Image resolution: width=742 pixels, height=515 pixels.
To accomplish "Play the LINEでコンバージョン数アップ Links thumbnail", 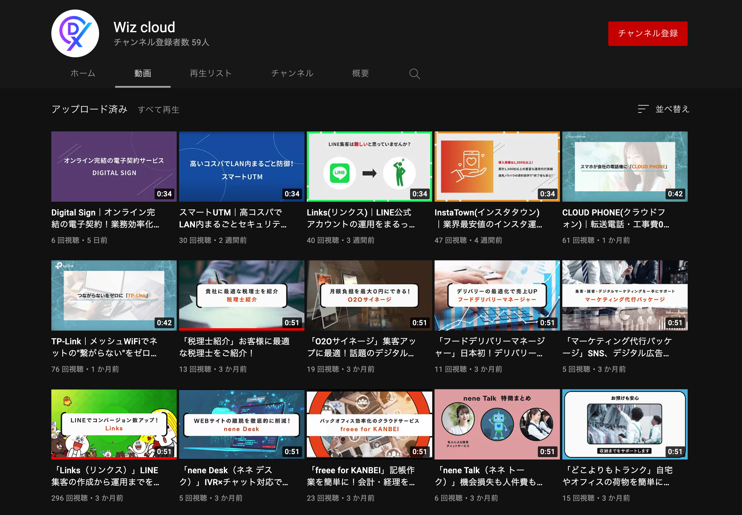I will 114,424.
